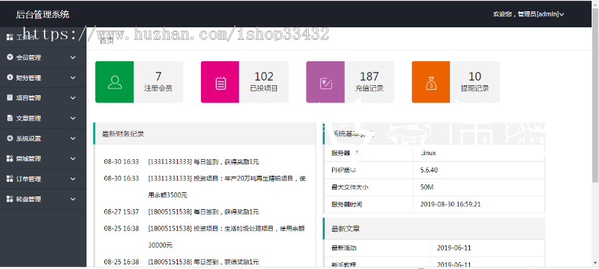Click the 08-27 15:37 record timestamp

pyautogui.click(x=122, y=212)
